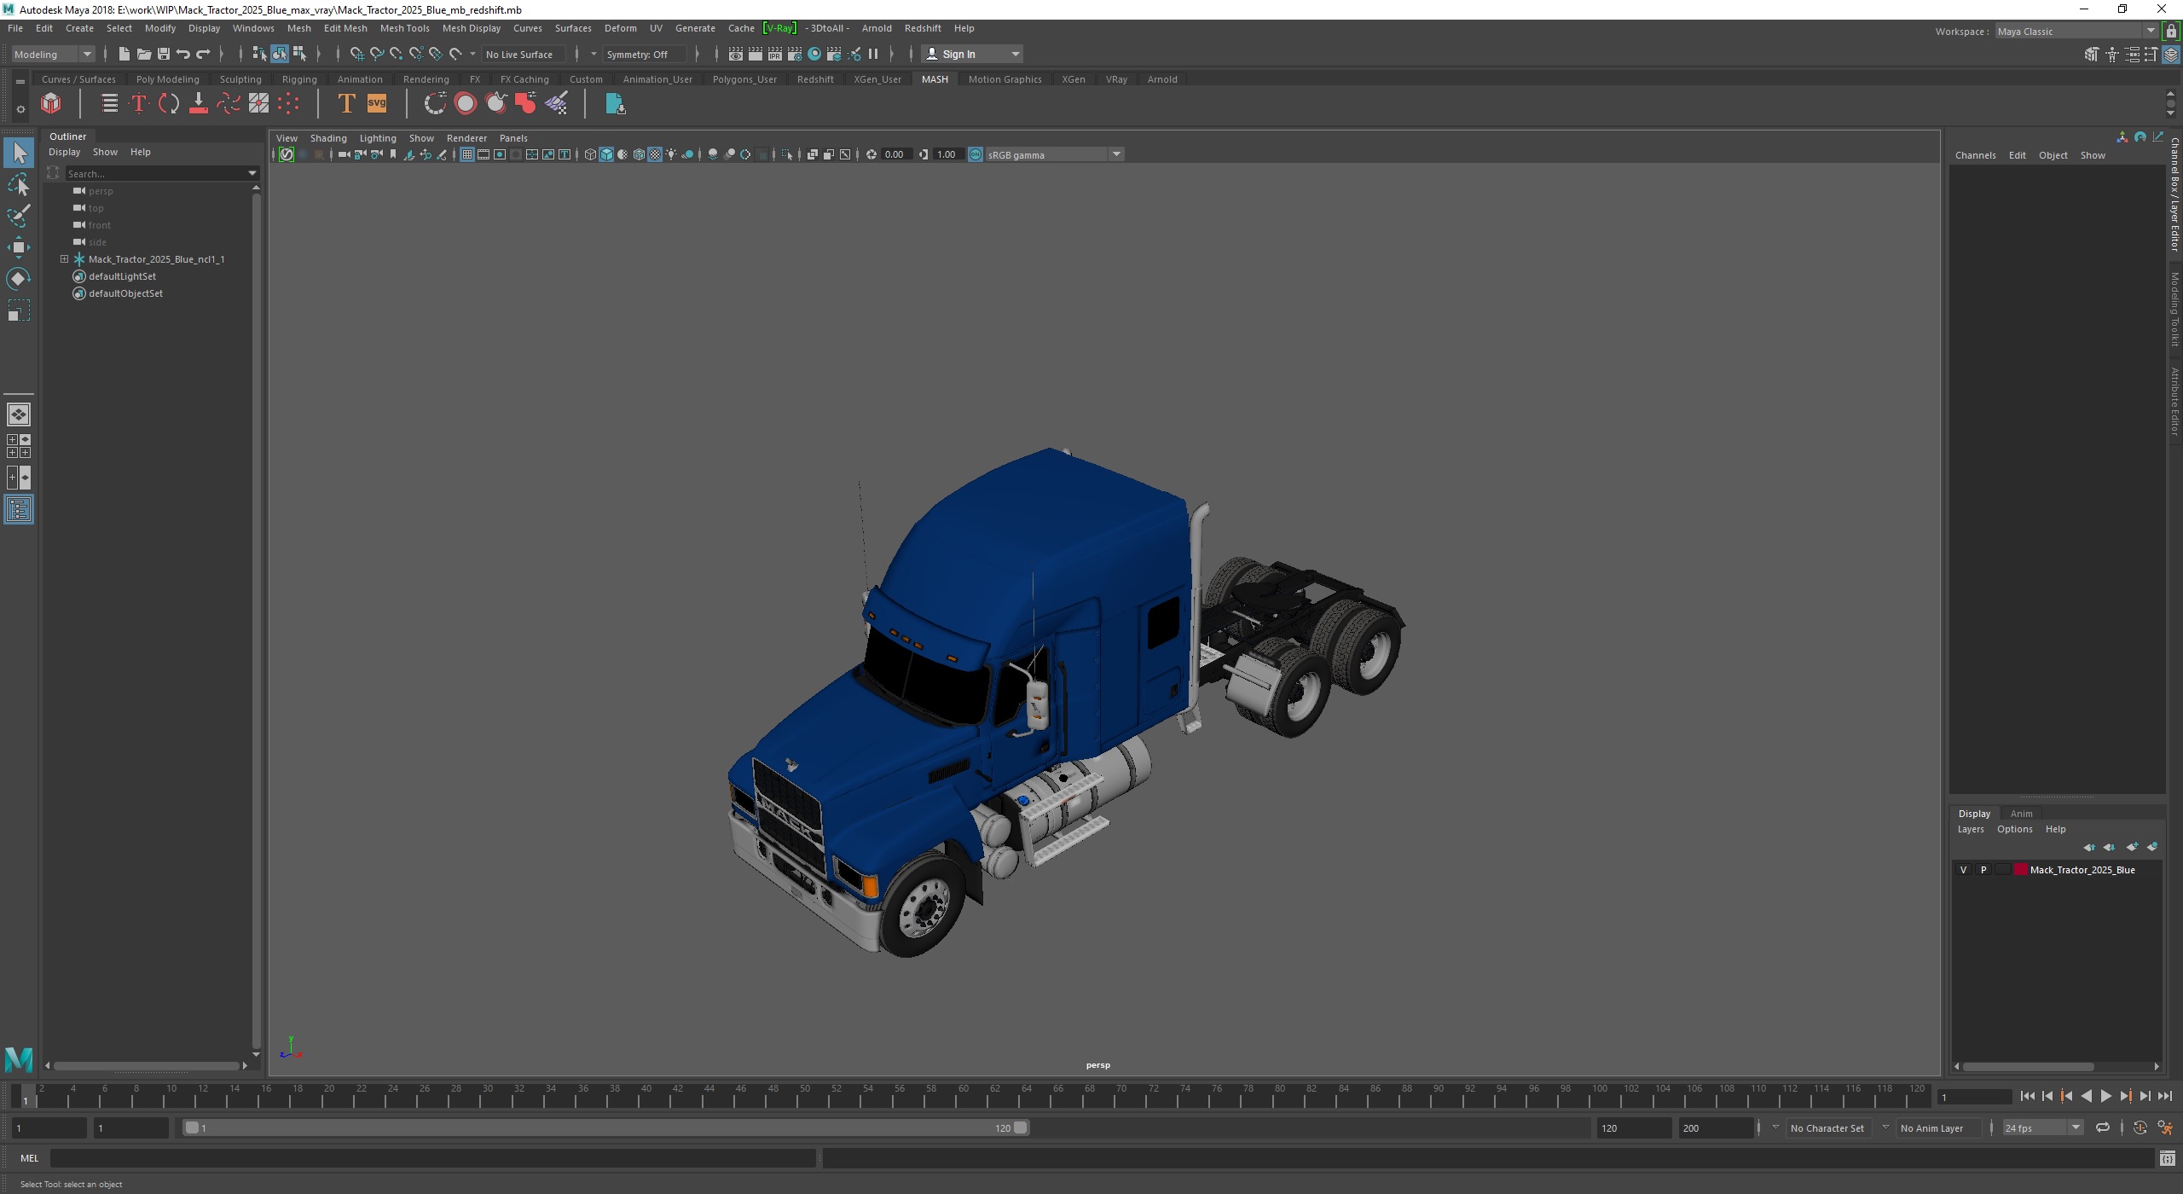The image size is (2183, 1194).
Task: Click the Pause render icon
Action: (873, 54)
